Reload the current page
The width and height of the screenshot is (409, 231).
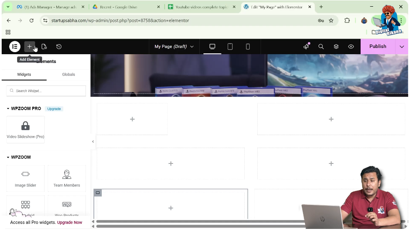tap(32, 20)
